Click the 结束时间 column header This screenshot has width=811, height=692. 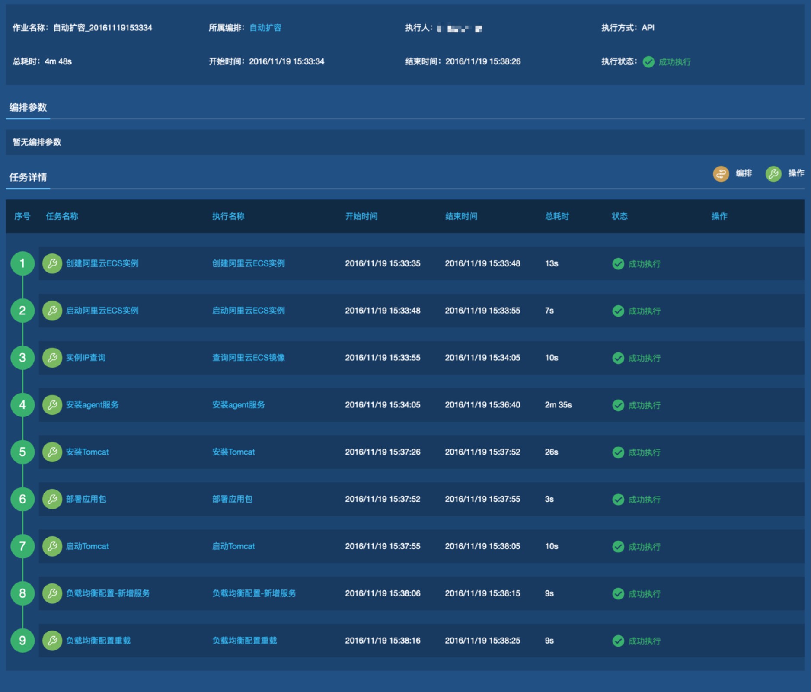coord(461,216)
